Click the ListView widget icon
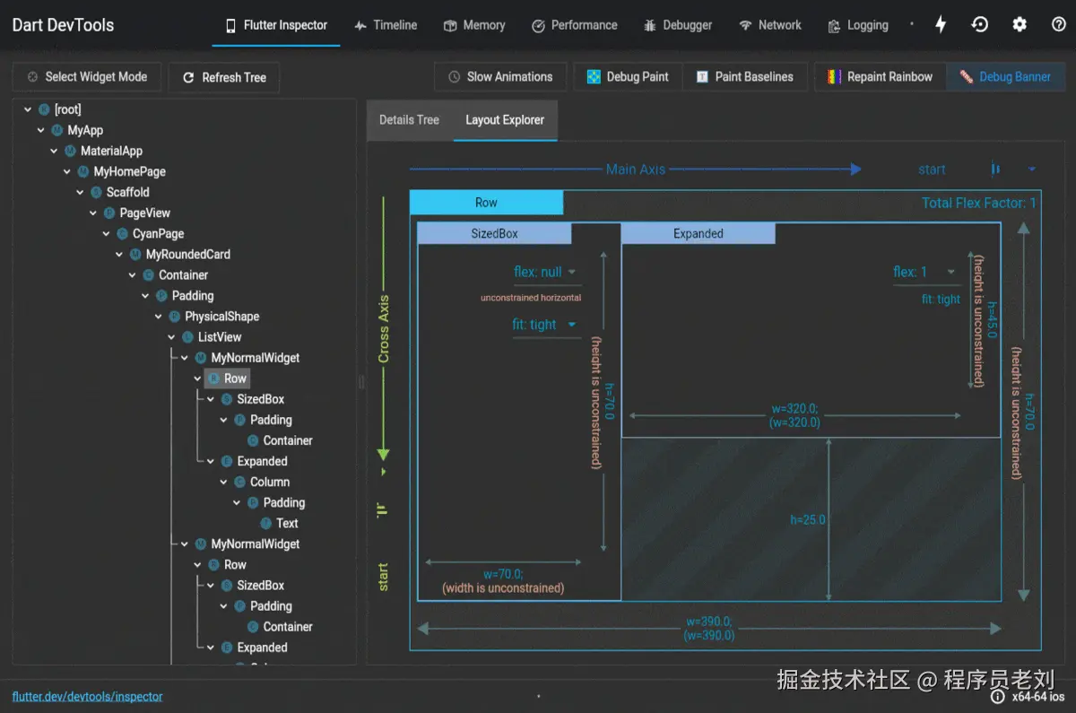1076x713 pixels. tap(187, 337)
